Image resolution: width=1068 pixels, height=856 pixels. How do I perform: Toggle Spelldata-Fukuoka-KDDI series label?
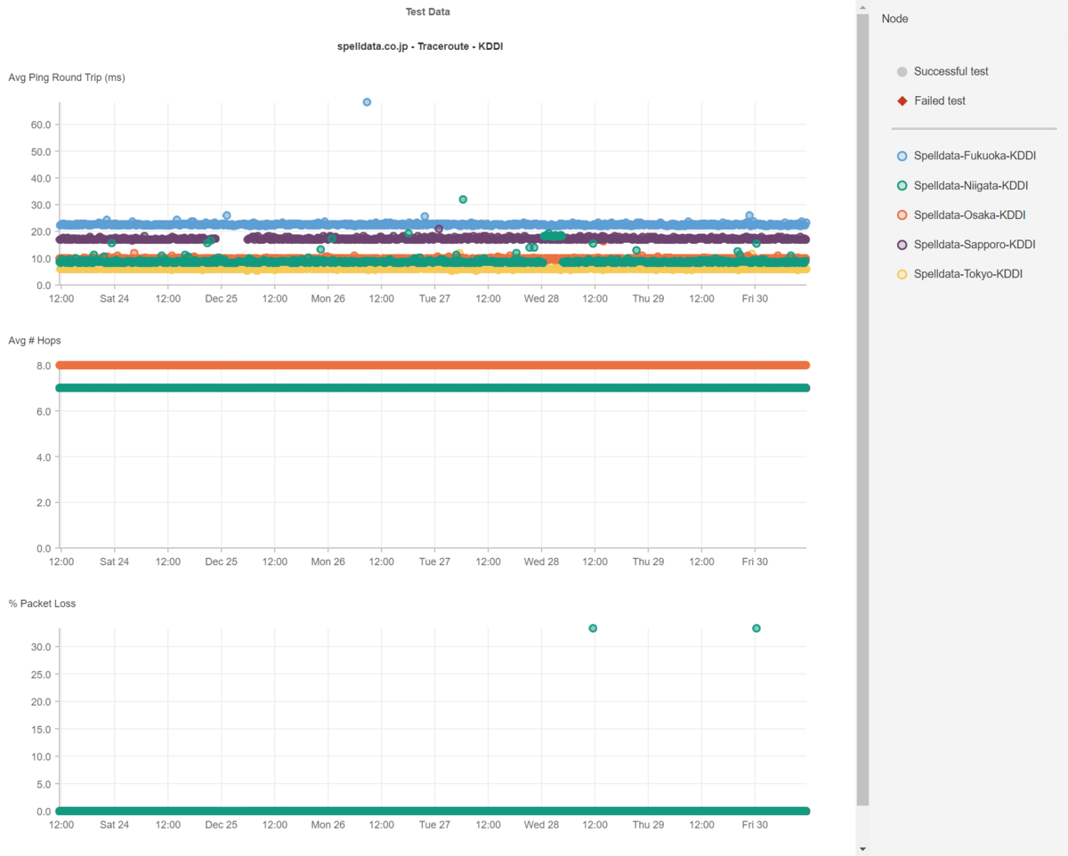[975, 156]
